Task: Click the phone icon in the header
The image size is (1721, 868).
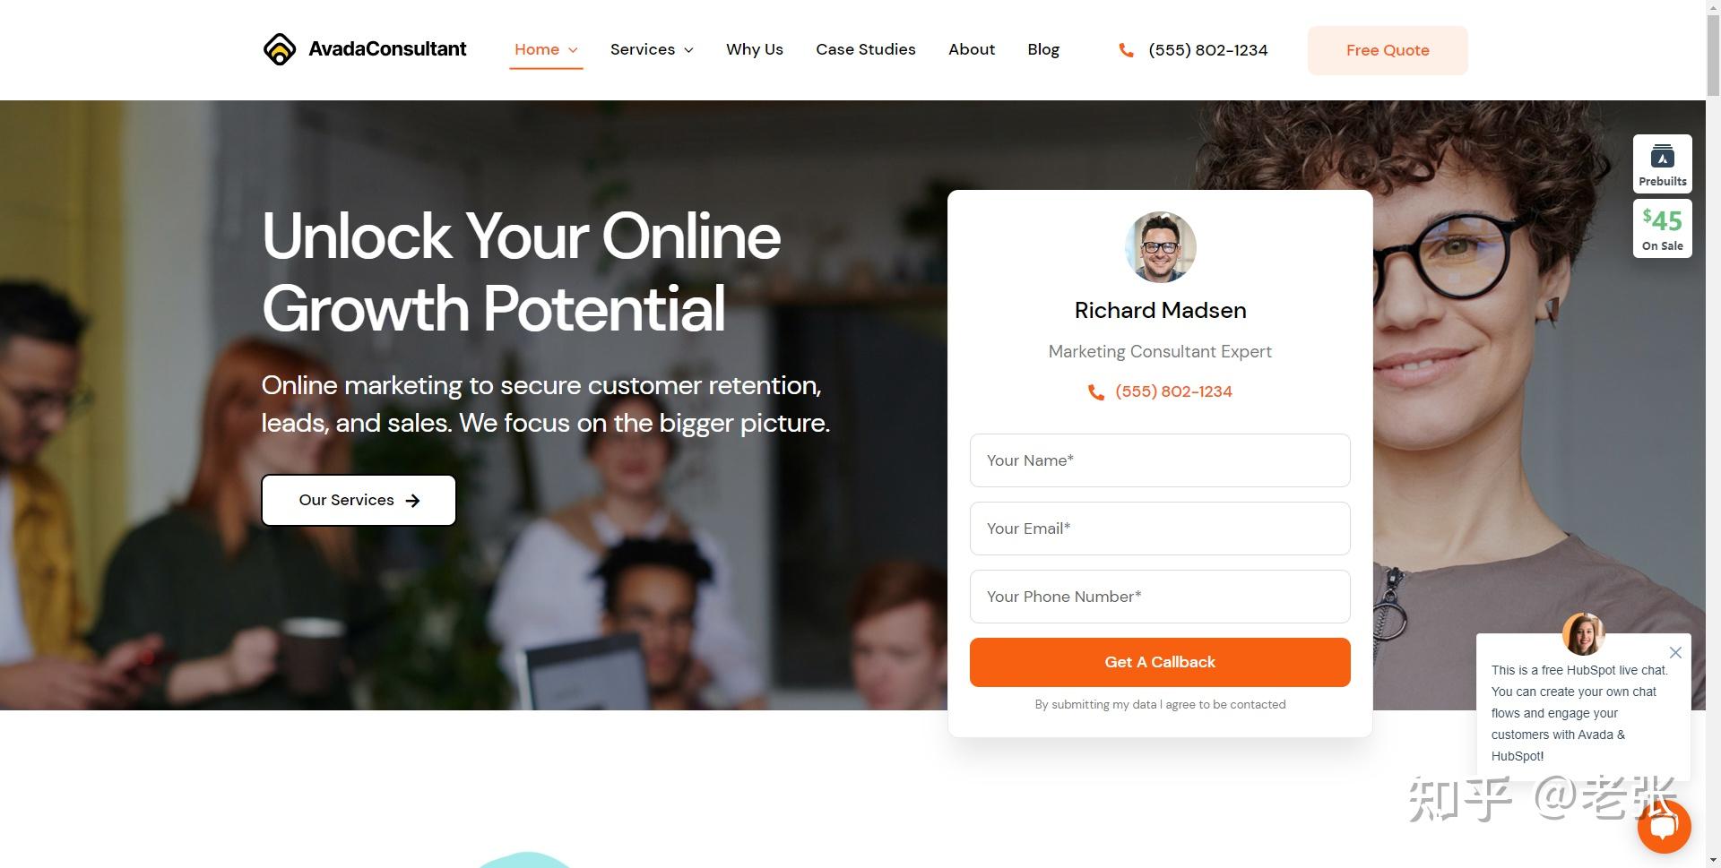Action: point(1126,50)
